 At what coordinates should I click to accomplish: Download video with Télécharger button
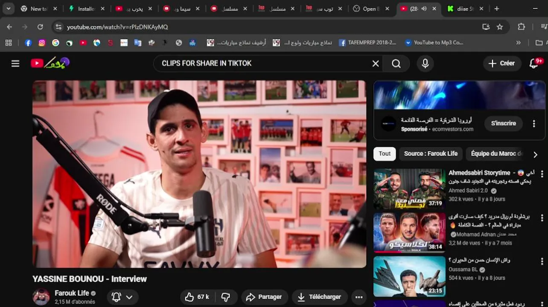319,297
